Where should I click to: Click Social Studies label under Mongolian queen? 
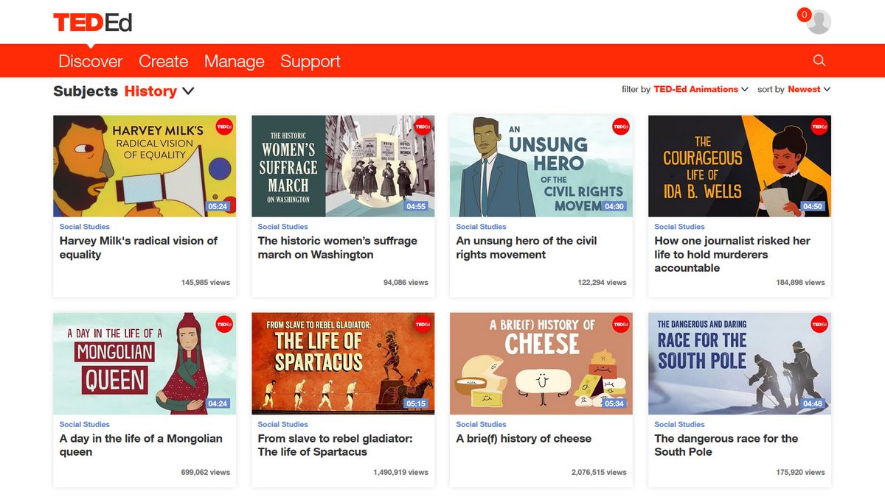pyautogui.click(x=85, y=424)
